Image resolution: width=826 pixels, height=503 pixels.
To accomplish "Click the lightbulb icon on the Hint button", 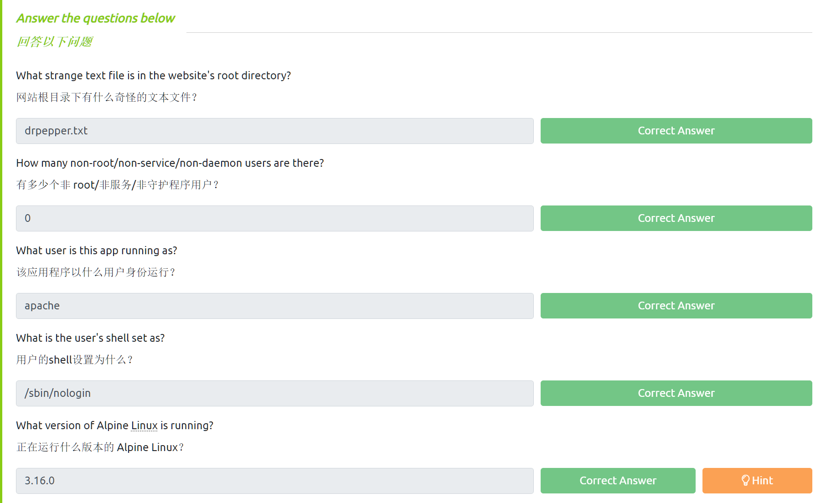I will pos(745,480).
